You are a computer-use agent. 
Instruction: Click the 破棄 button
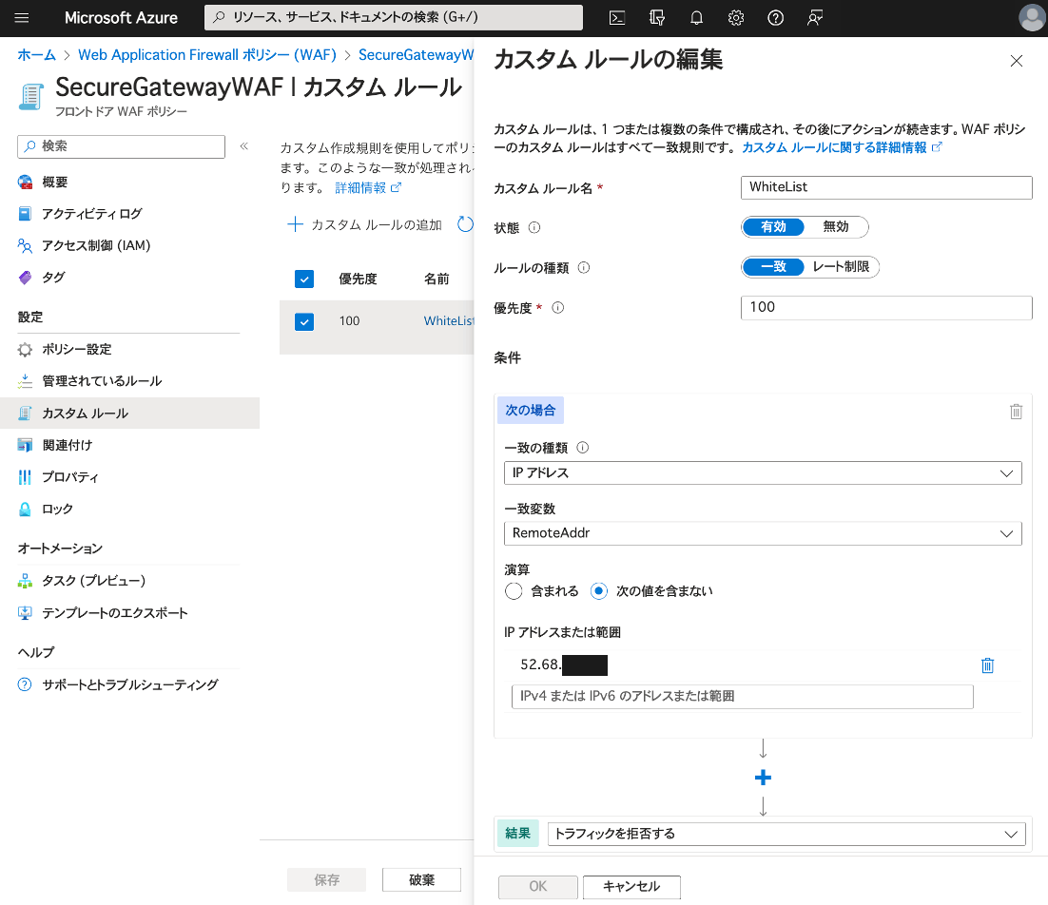tap(421, 880)
